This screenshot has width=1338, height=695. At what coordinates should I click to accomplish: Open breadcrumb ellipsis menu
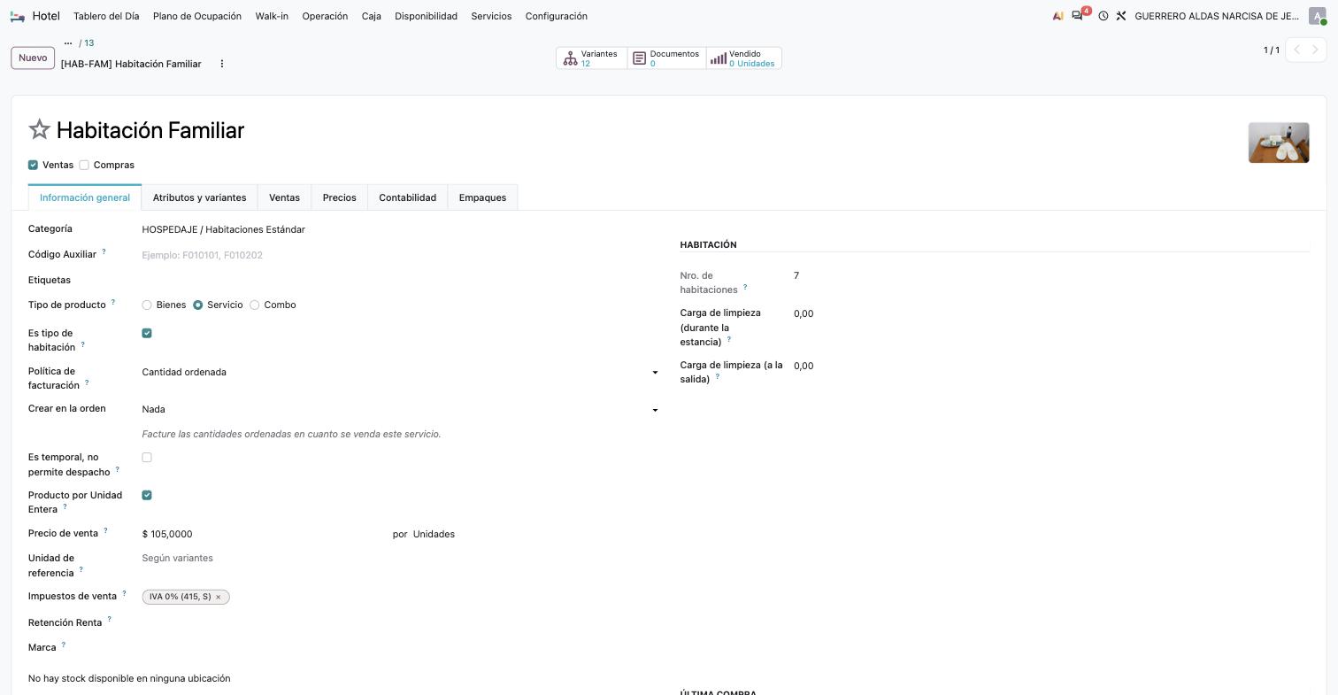pyautogui.click(x=68, y=43)
